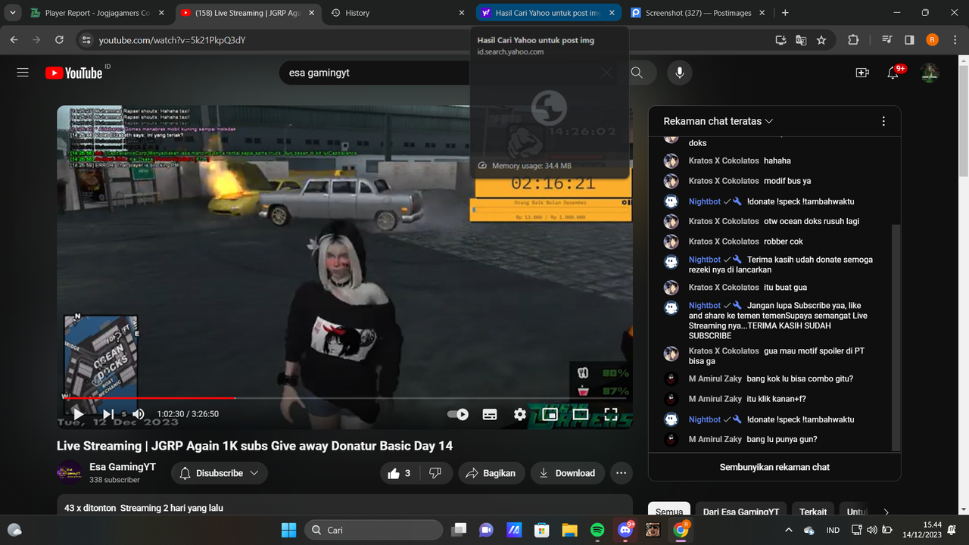Image resolution: width=969 pixels, height=545 pixels.
Task: Open the Esa GamingYT channel name link
Action: tap(123, 467)
